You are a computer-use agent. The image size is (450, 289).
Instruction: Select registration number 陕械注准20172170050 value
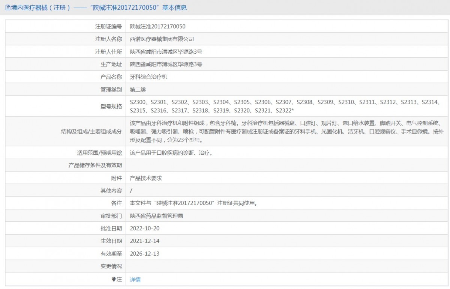[x=157, y=26]
